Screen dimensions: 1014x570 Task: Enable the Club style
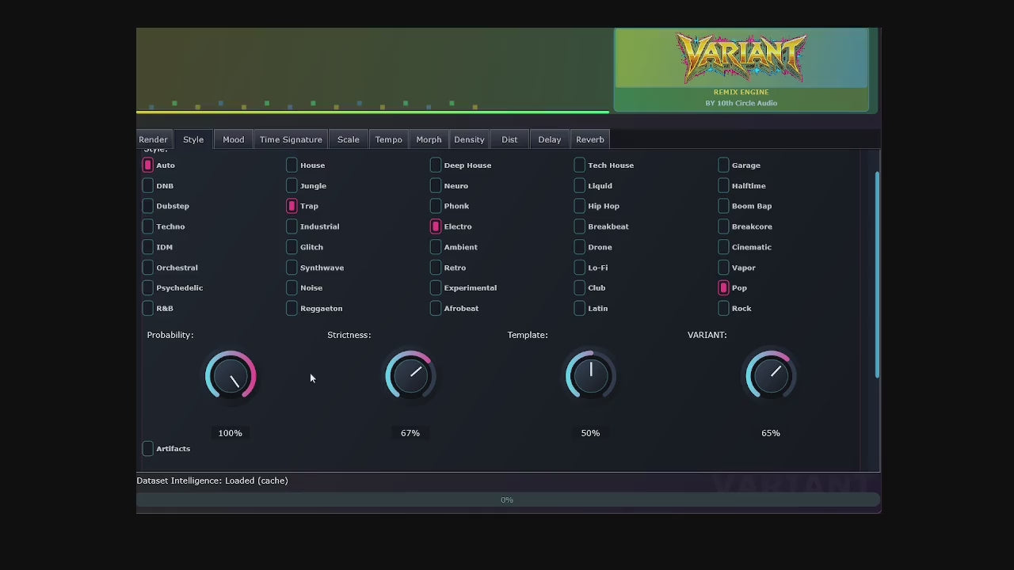pyautogui.click(x=579, y=287)
